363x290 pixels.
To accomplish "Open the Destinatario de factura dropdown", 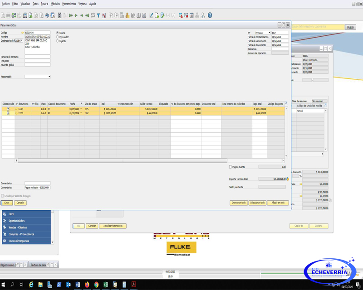I will [x=21, y=41].
